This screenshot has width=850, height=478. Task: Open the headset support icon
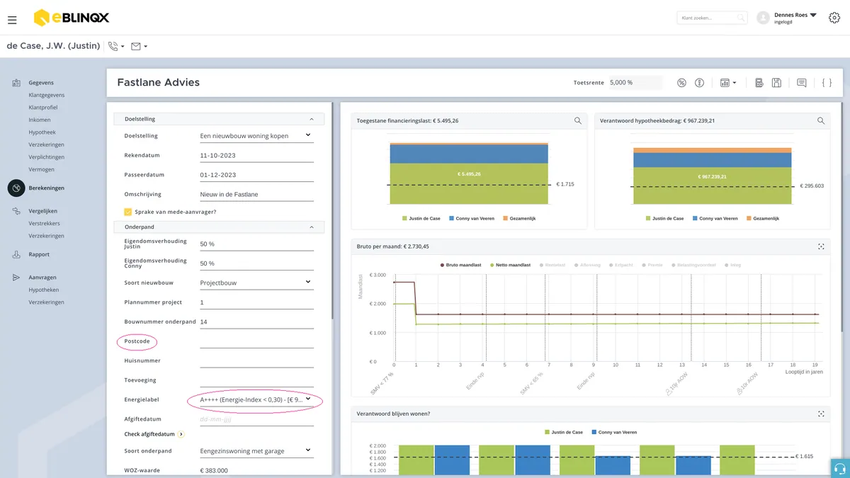840,468
